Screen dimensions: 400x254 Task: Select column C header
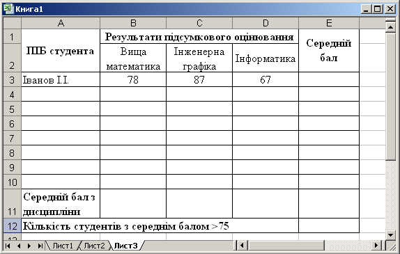coord(199,23)
